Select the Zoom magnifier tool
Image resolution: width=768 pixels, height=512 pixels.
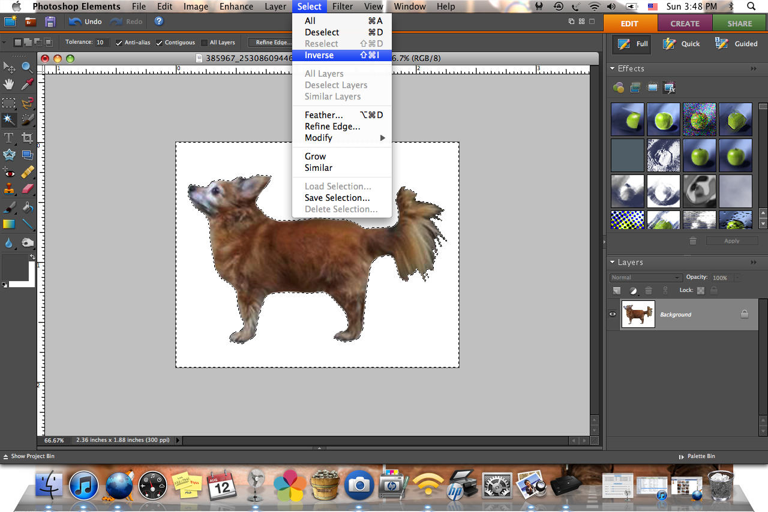click(x=27, y=68)
